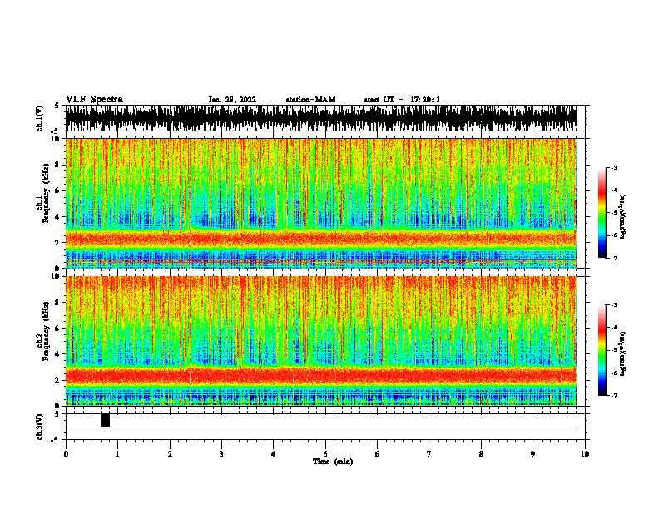This screenshot has width=659, height=509.
Task: Click time-axis tick label "9"
Action: coord(533,454)
